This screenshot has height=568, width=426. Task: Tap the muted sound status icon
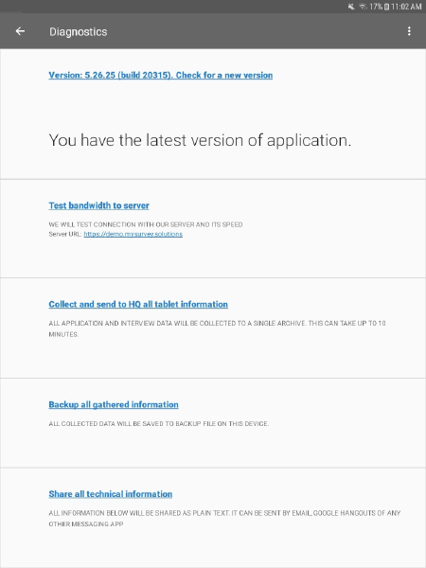(x=351, y=7)
